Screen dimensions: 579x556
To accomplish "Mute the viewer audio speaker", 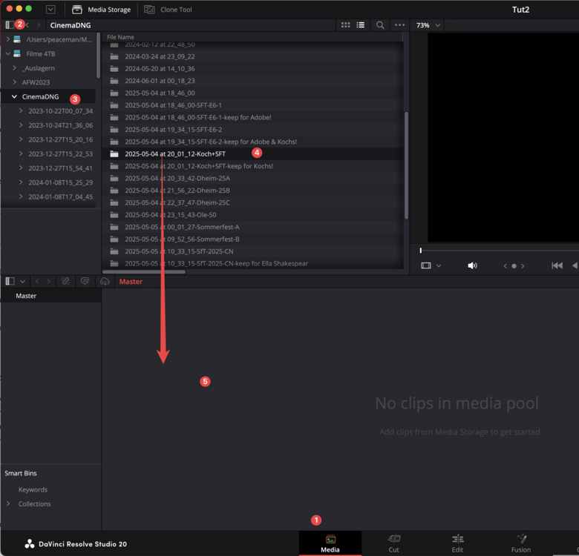I will click(x=472, y=265).
